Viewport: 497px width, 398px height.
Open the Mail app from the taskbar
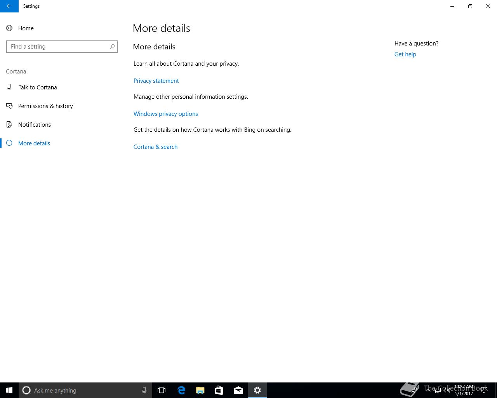click(x=238, y=390)
